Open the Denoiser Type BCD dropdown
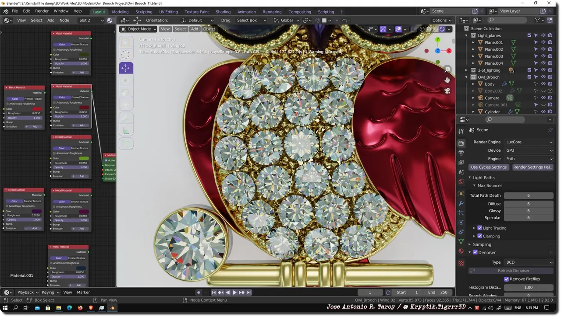The height and width of the screenshot is (317, 561). (x=529, y=262)
